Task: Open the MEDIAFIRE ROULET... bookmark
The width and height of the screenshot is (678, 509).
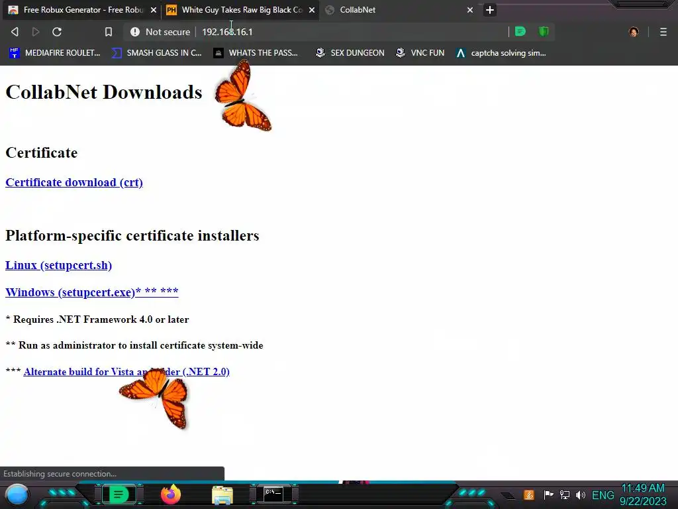Action: pos(54,53)
